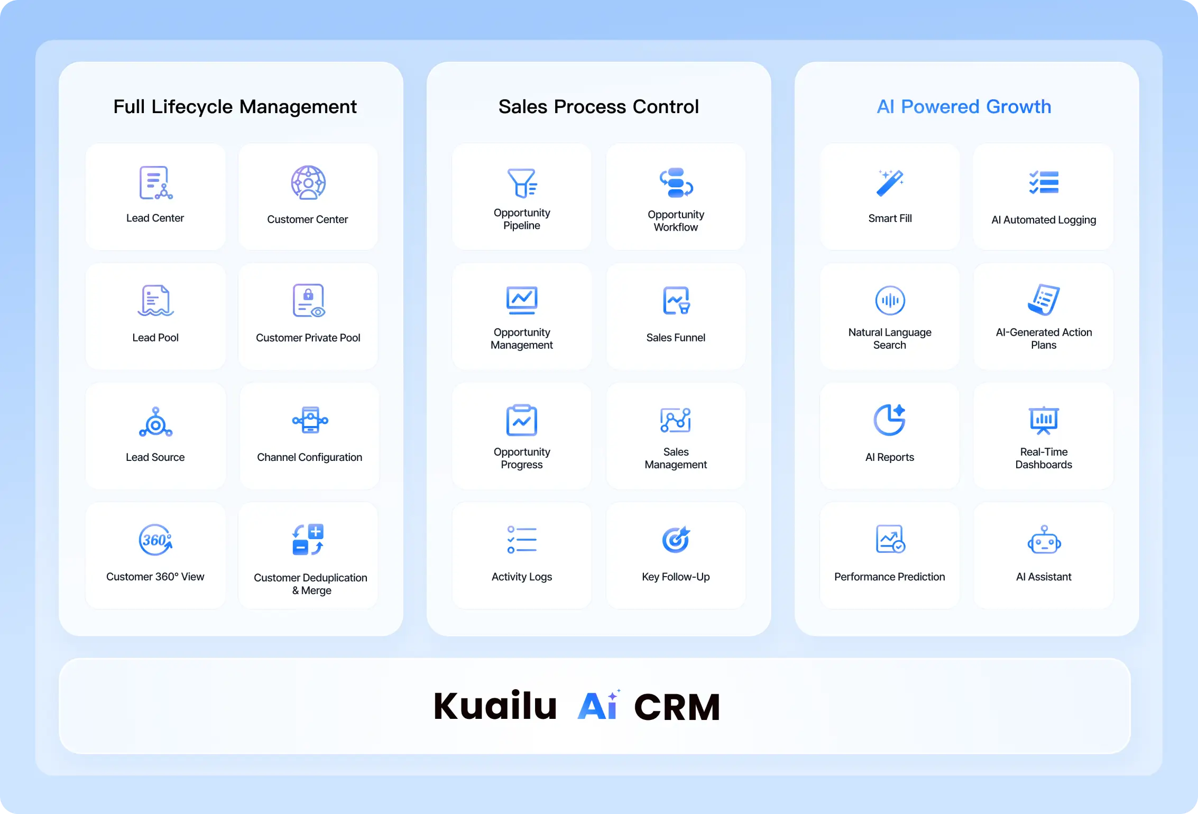The height and width of the screenshot is (814, 1198).
Task: Select the AI Powered Growth section title
Action: point(963,106)
